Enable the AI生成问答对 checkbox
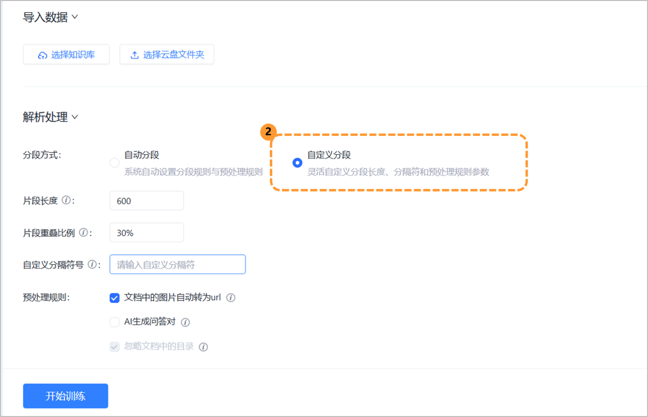The image size is (648, 417). pyautogui.click(x=114, y=322)
